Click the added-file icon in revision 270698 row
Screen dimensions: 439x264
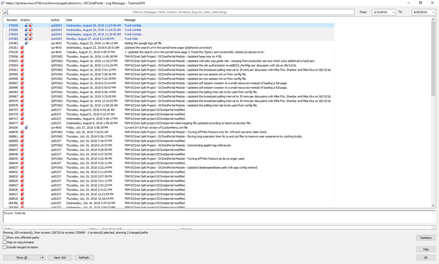[26, 25]
